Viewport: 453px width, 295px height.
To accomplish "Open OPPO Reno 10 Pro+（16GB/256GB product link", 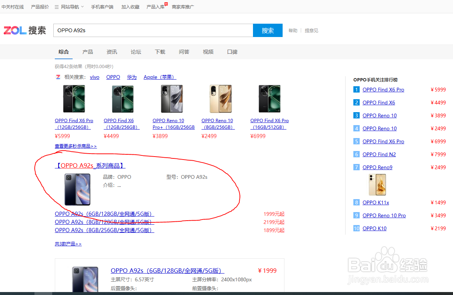I will point(174,124).
